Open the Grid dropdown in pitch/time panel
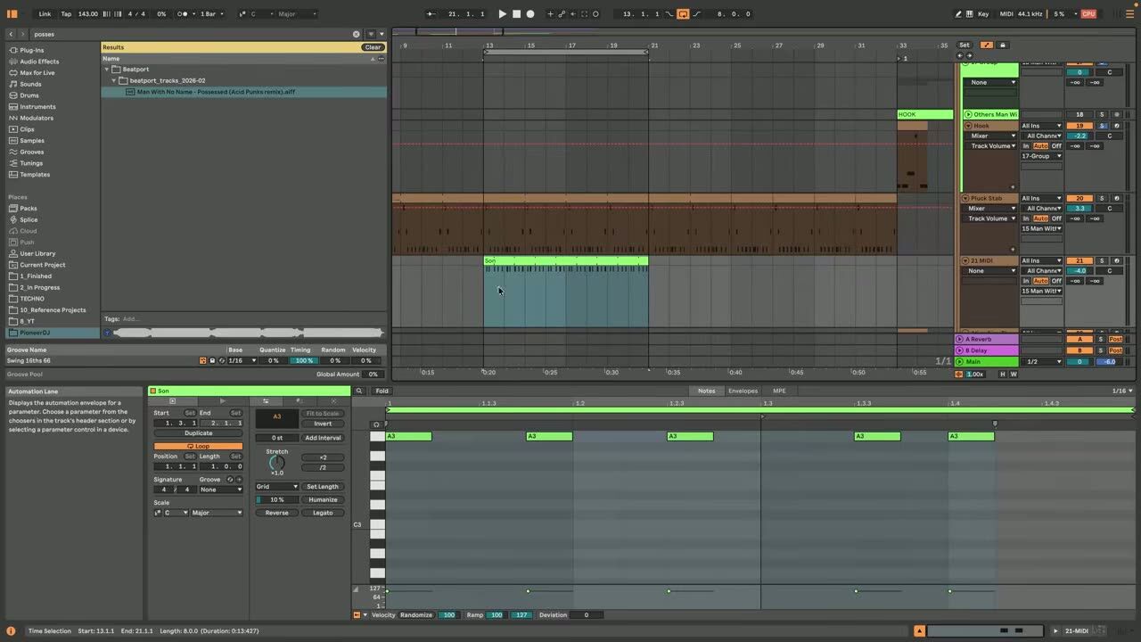The width and height of the screenshot is (1141, 642). [x=276, y=487]
